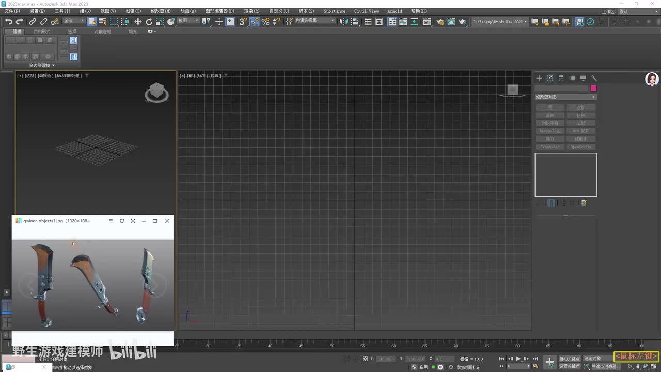Open the Create tab plus icon in command panel
Image resolution: width=661 pixels, height=372 pixels.
(x=539, y=78)
